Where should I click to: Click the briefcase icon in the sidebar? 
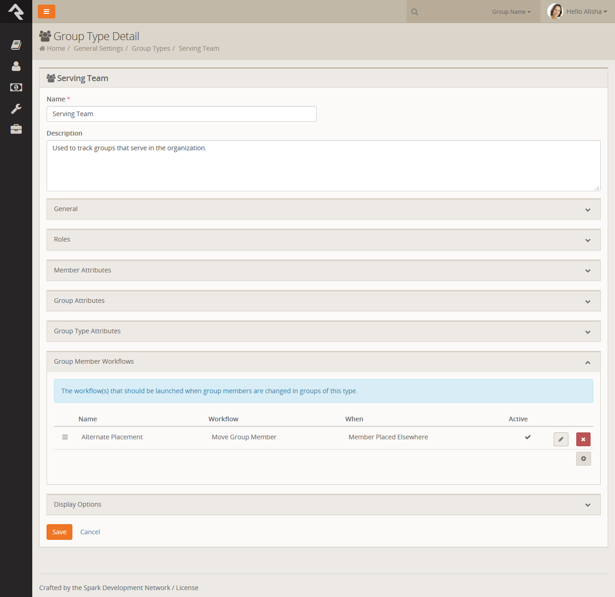(x=16, y=129)
